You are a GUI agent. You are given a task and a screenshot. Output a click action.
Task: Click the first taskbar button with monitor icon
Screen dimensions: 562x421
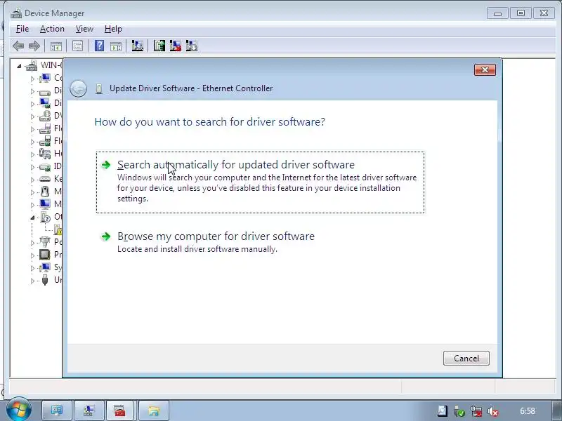point(57,410)
